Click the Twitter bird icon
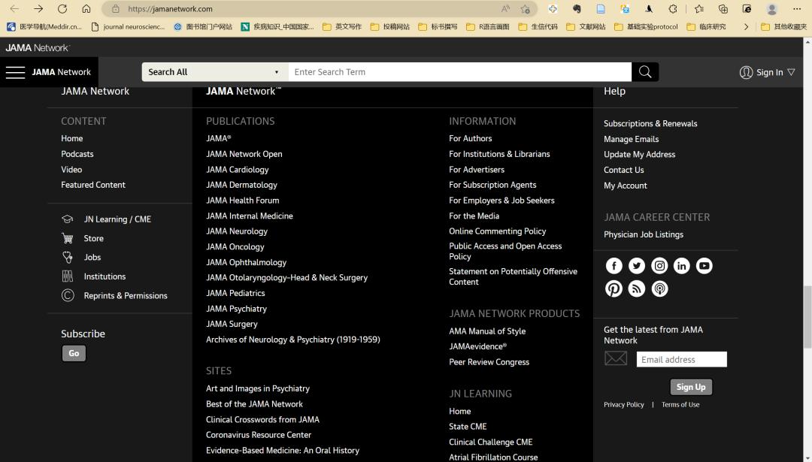The width and height of the screenshot is (812, 462). (x=637, y=266)
